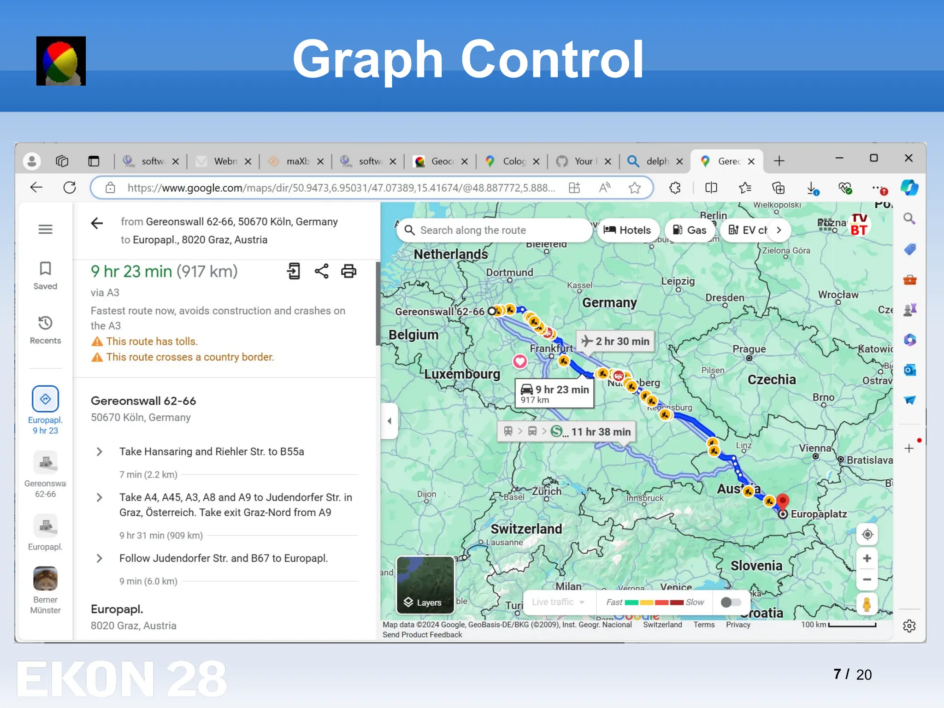The height and width of the screenshot is (708, 944).
Task: Toggle the live traffic switch
Action: tap(731, 602)
